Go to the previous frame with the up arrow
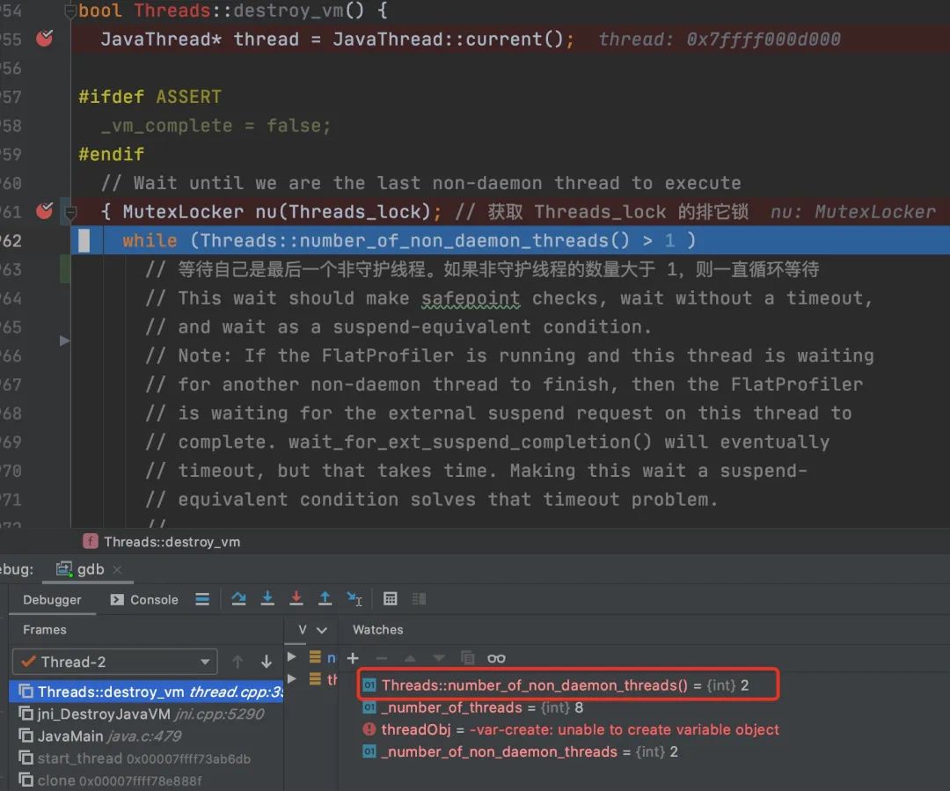The height and width of the screenshot is (791, 950). (x=237, y=662)
